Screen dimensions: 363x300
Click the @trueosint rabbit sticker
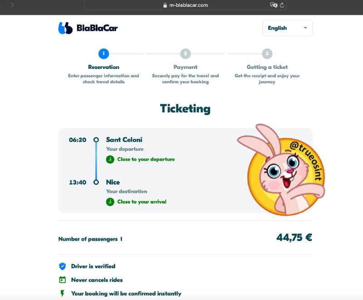[x=281, y=170]
